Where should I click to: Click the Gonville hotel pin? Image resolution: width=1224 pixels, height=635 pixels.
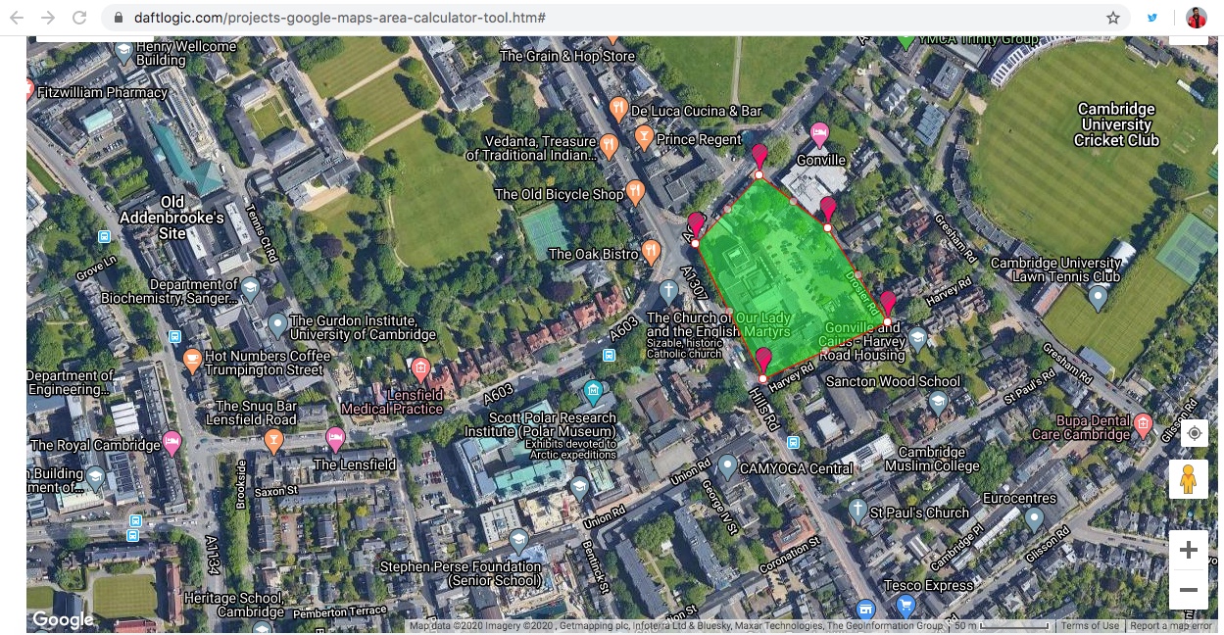(820, 133)
